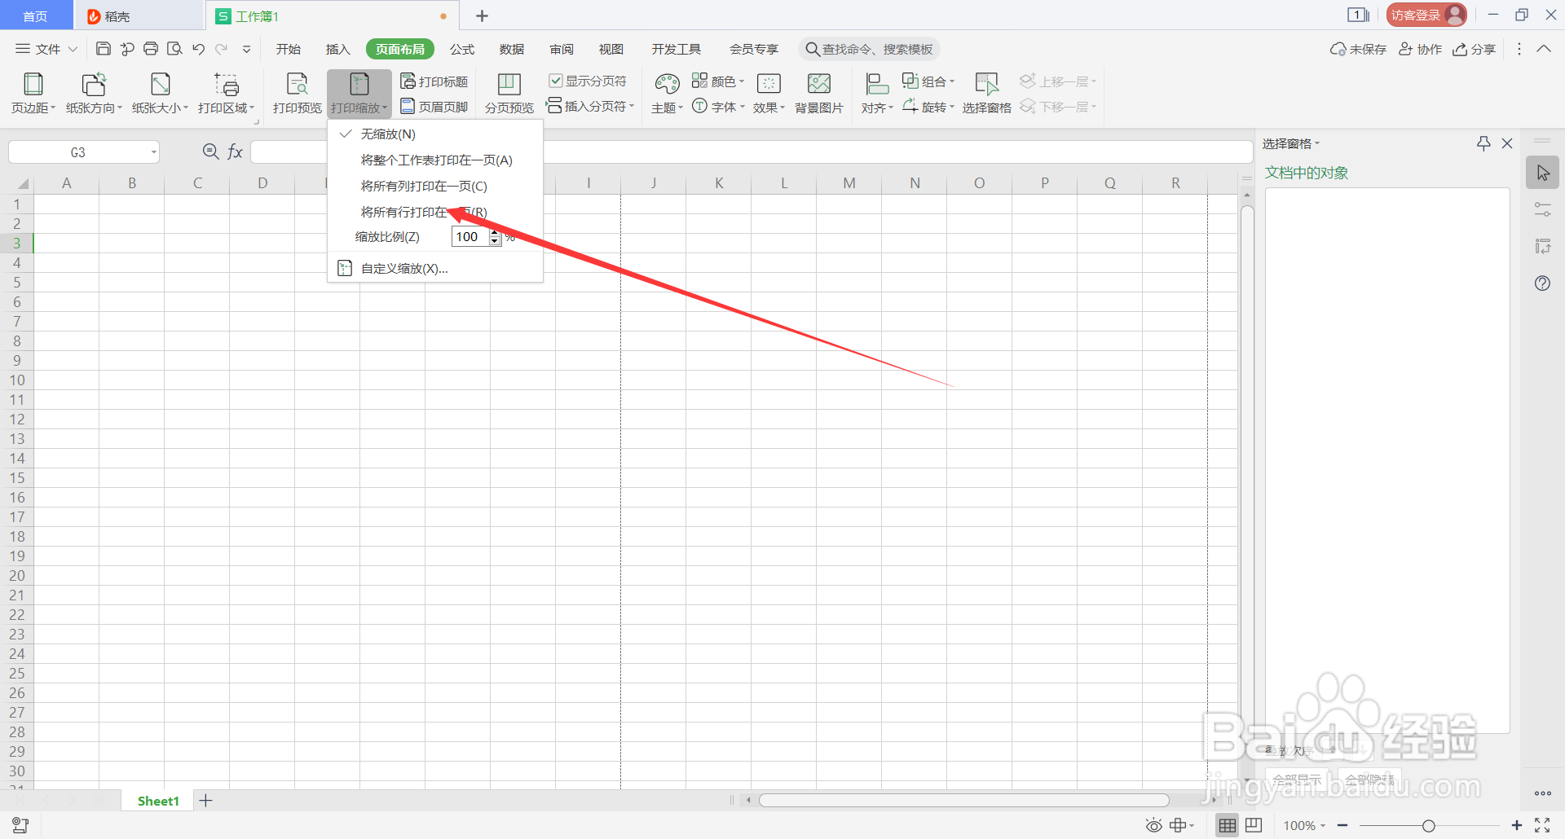Screen dimensions: 1565x839
Task: Click the zoom slider handle in status bar
Action: (1428, 826)
